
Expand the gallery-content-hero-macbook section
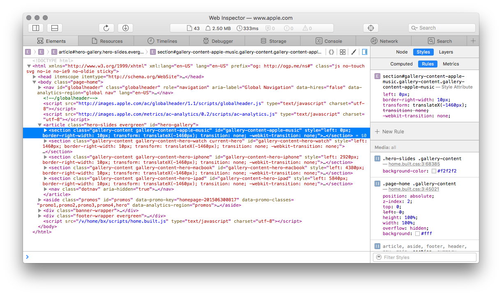tap(45, 168)
